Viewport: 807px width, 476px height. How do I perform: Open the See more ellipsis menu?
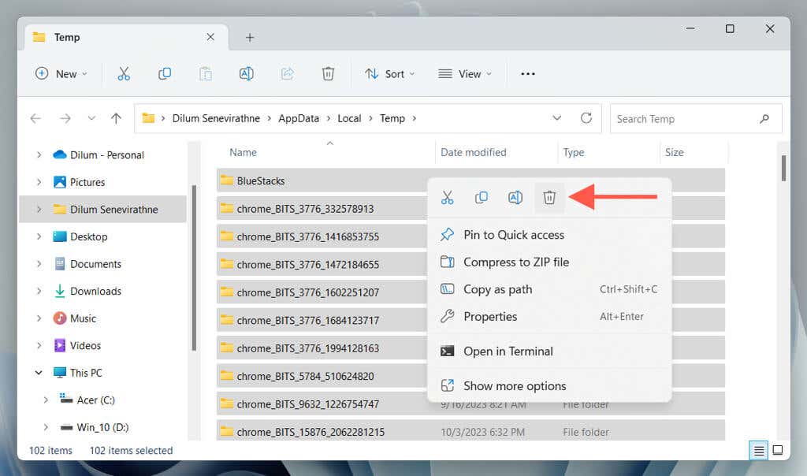pos(527,74)
